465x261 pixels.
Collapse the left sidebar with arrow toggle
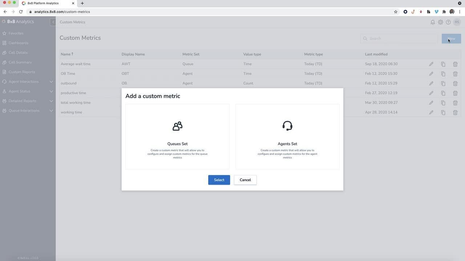click(53, 22)
